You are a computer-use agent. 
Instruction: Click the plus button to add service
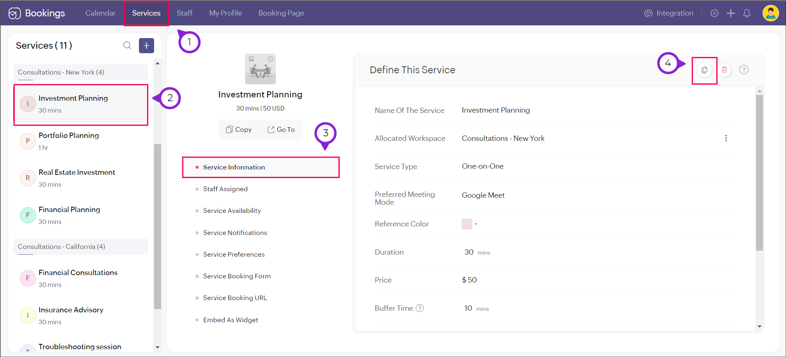(x=146, y=45)
